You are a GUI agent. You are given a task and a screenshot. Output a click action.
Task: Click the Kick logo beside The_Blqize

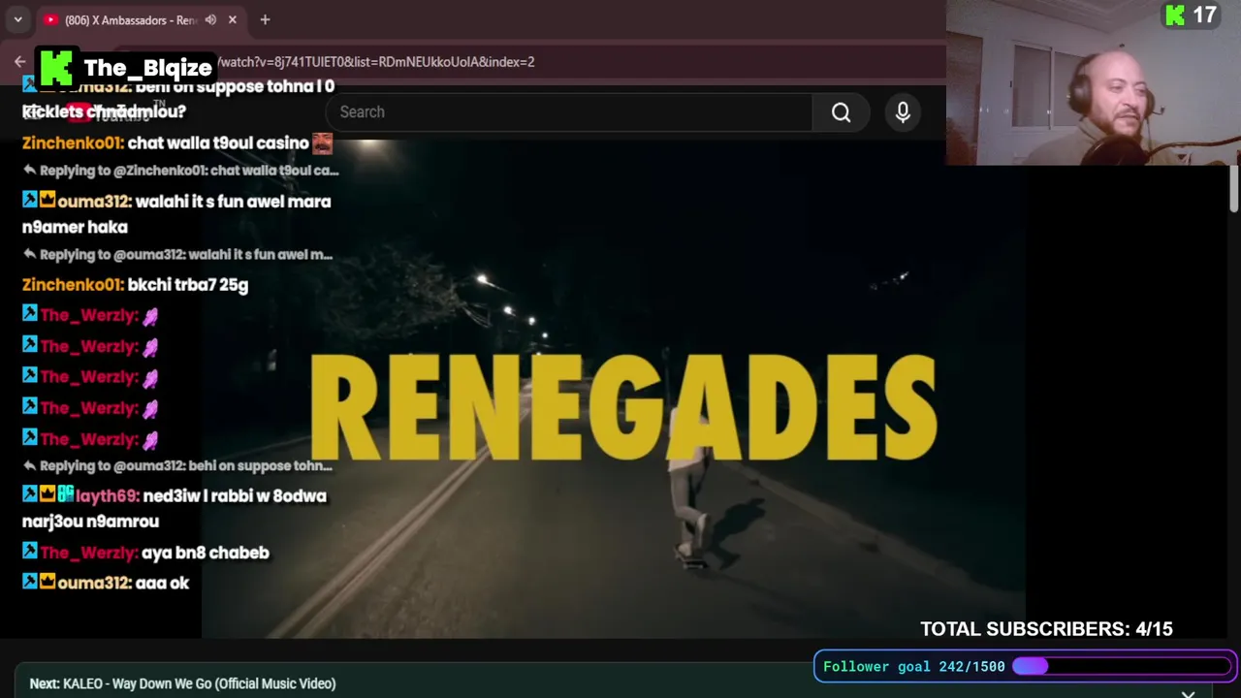pos(56,68)
